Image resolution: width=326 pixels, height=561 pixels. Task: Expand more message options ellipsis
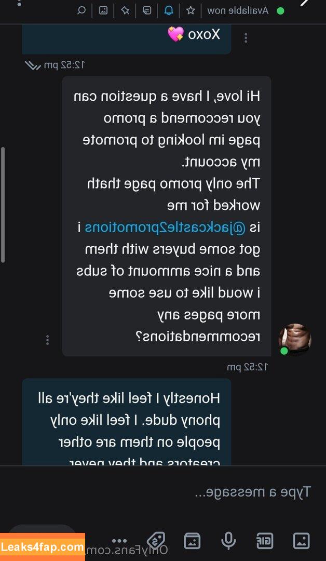[119, 541]
